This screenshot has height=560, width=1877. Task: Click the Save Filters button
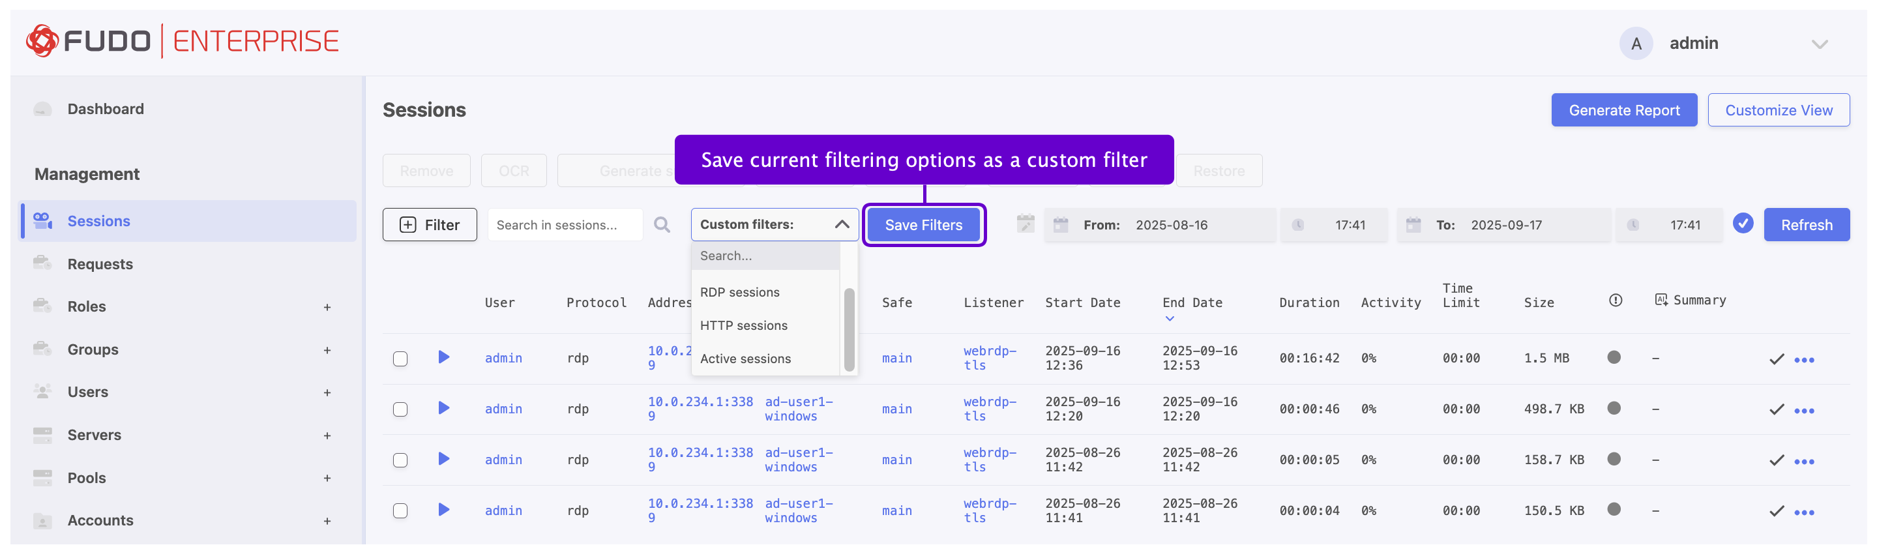point(923,225)
